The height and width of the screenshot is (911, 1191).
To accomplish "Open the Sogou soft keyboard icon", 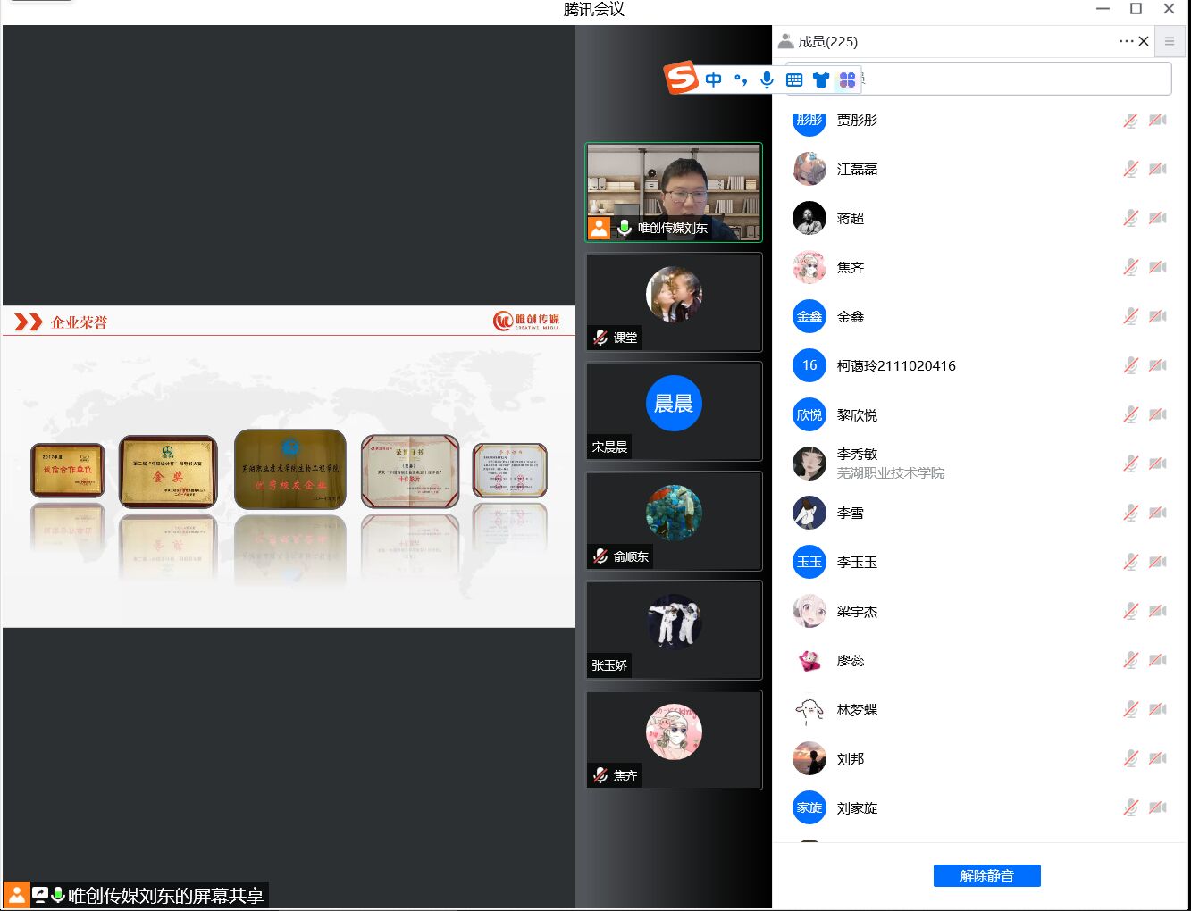I will coord(794,79).
